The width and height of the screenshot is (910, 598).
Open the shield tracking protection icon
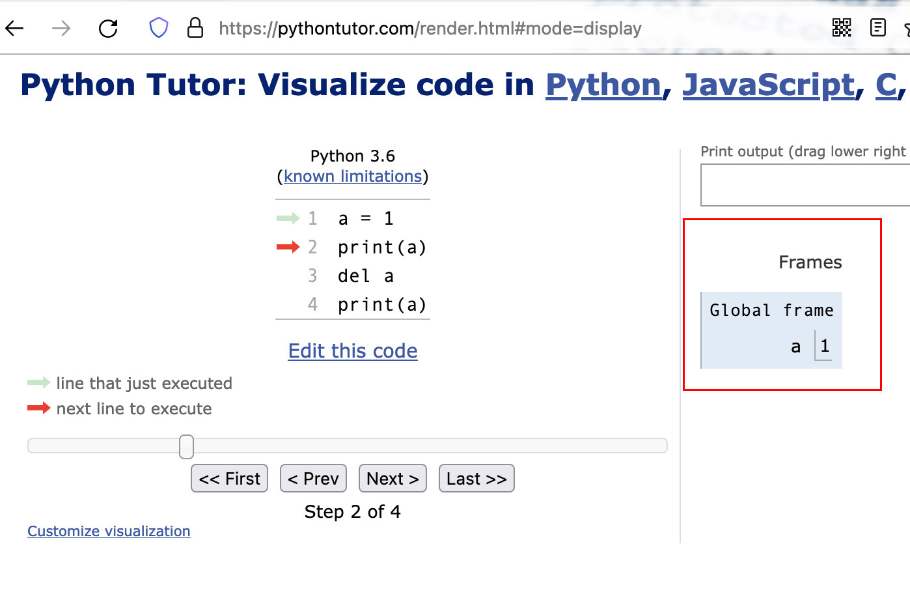[159, 27]
